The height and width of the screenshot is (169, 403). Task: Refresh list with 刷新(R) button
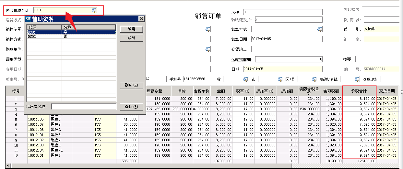click(x=131, y=85)
